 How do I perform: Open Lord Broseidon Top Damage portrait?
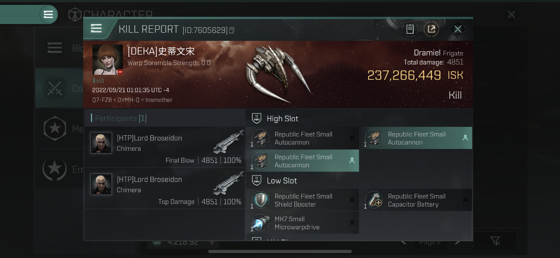point(101,184)
